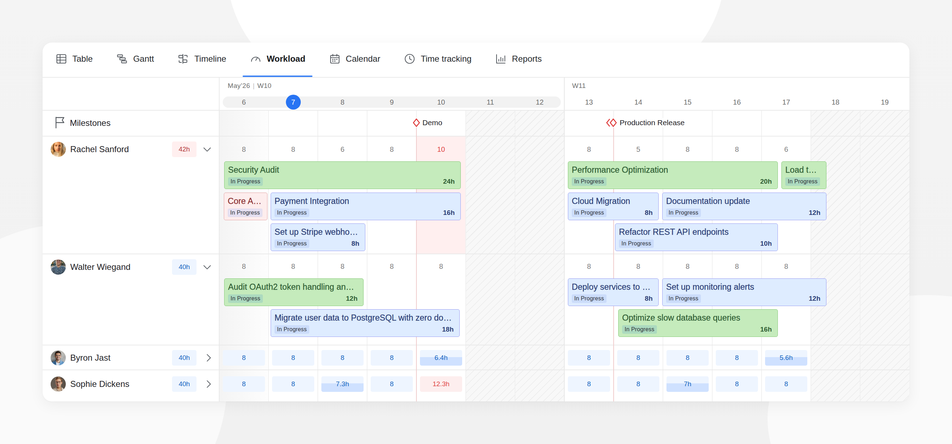The height and width of the screenshot is (444, 952).
Task: Open Optimize slow database queries task
Action: point(698,323)
